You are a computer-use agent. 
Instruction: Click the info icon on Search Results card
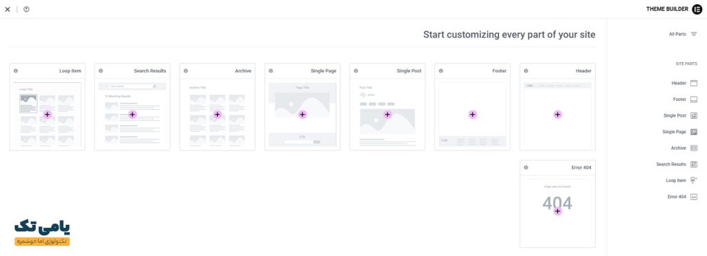pos(101,71)
